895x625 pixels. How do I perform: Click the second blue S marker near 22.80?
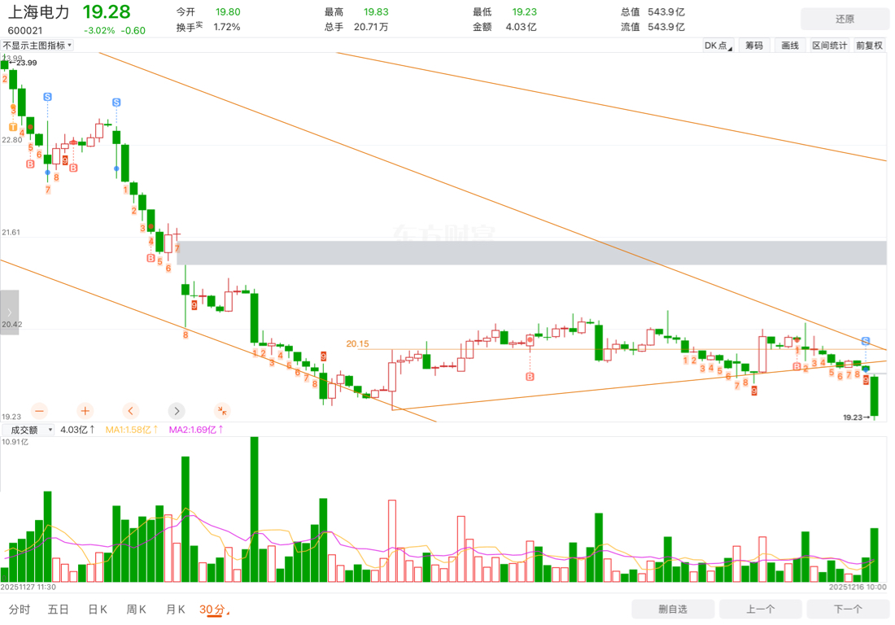tap(116, 103)
